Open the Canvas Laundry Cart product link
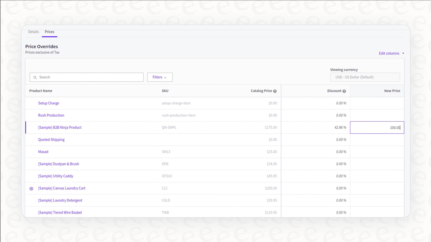The width and height of the screenshot is (431, 242). click(x=62, y=188)
